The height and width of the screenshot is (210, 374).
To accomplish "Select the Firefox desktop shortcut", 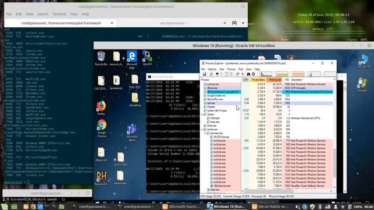I will tap(101, 108).
